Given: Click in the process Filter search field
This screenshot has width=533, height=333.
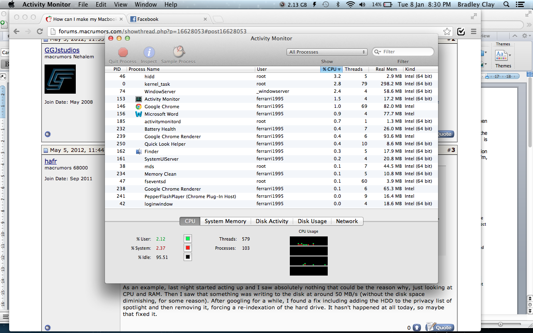Looking at the screenshot, I should point(403,52).
